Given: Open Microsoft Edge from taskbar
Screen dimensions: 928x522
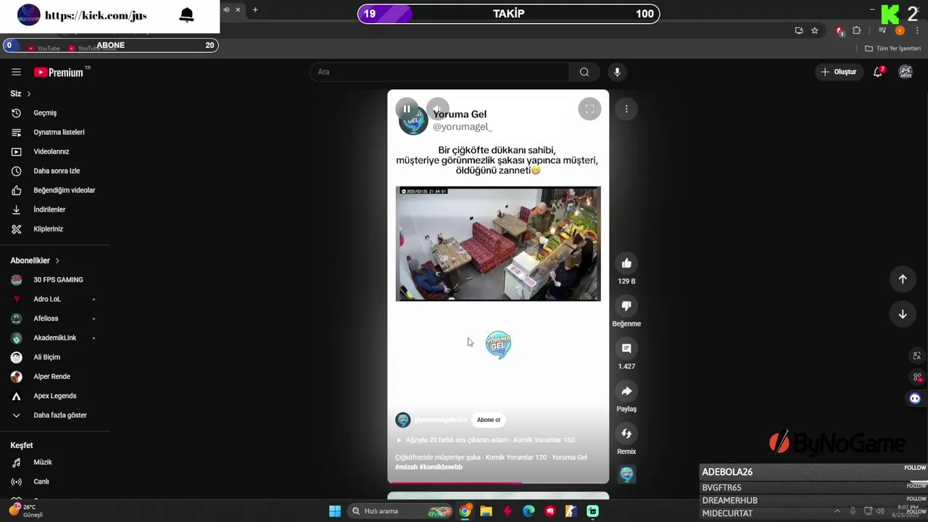Looking at the screenshot, I should click(x=529, y=511).
